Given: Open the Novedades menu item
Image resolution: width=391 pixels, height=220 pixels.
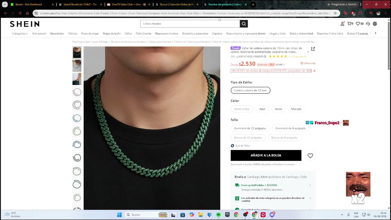Looking at the screenshot, I should [57, 34].
